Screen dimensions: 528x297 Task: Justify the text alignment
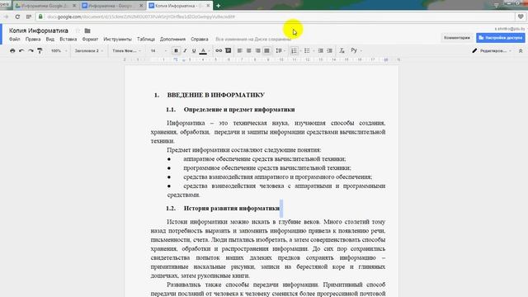266,51
